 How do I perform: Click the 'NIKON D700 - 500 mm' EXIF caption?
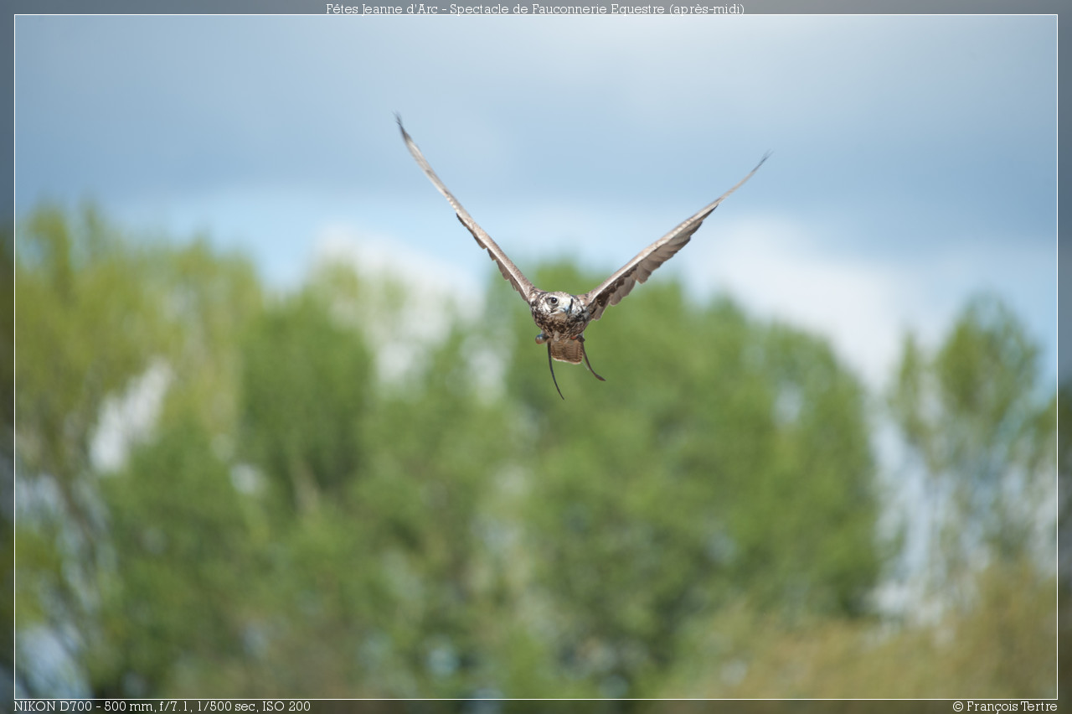(162, 706)
